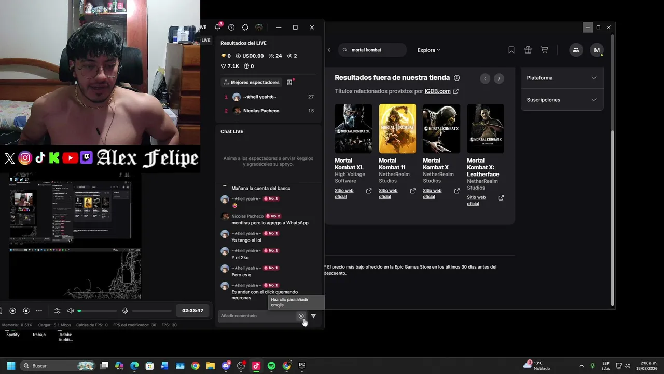Click the emoji button in comment box
Viewport: 664px width, 374px height.
301,316
